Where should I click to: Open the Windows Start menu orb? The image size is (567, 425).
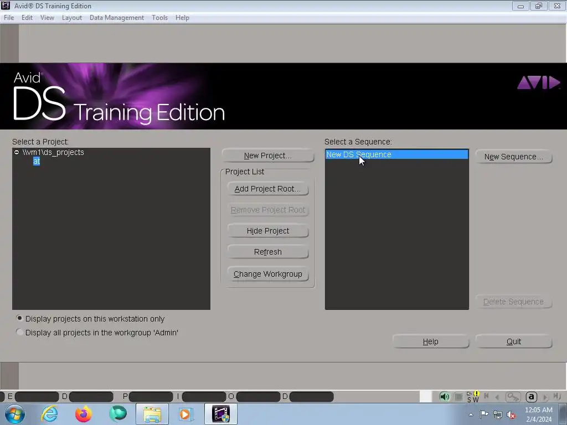tap(15, 414)
